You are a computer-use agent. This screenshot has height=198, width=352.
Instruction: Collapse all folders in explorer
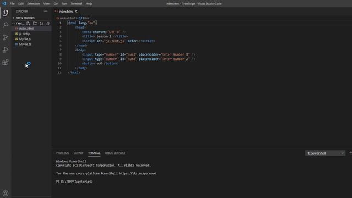[48, 23]
